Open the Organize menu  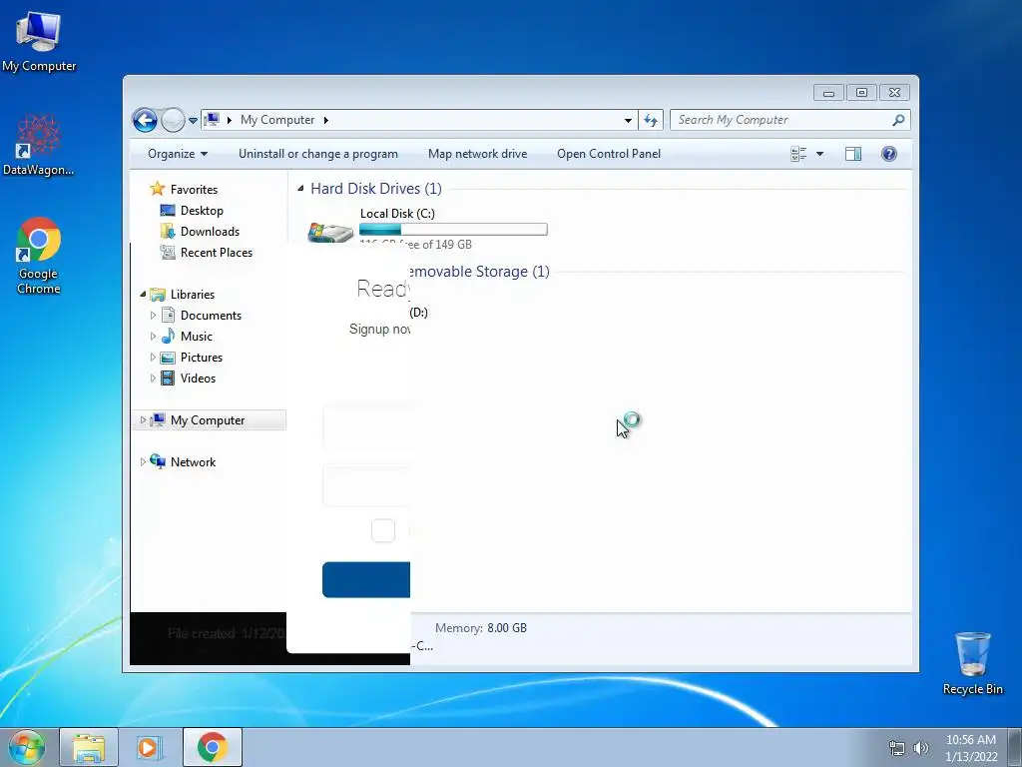[178, 154]
